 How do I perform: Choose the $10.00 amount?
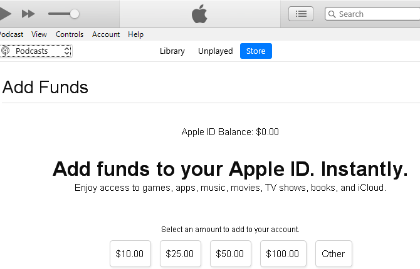(130, 253)
